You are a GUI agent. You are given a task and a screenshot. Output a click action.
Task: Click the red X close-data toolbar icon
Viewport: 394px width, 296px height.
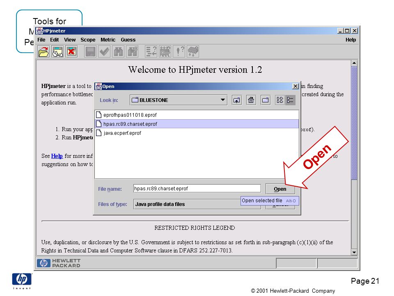(71, 52)
